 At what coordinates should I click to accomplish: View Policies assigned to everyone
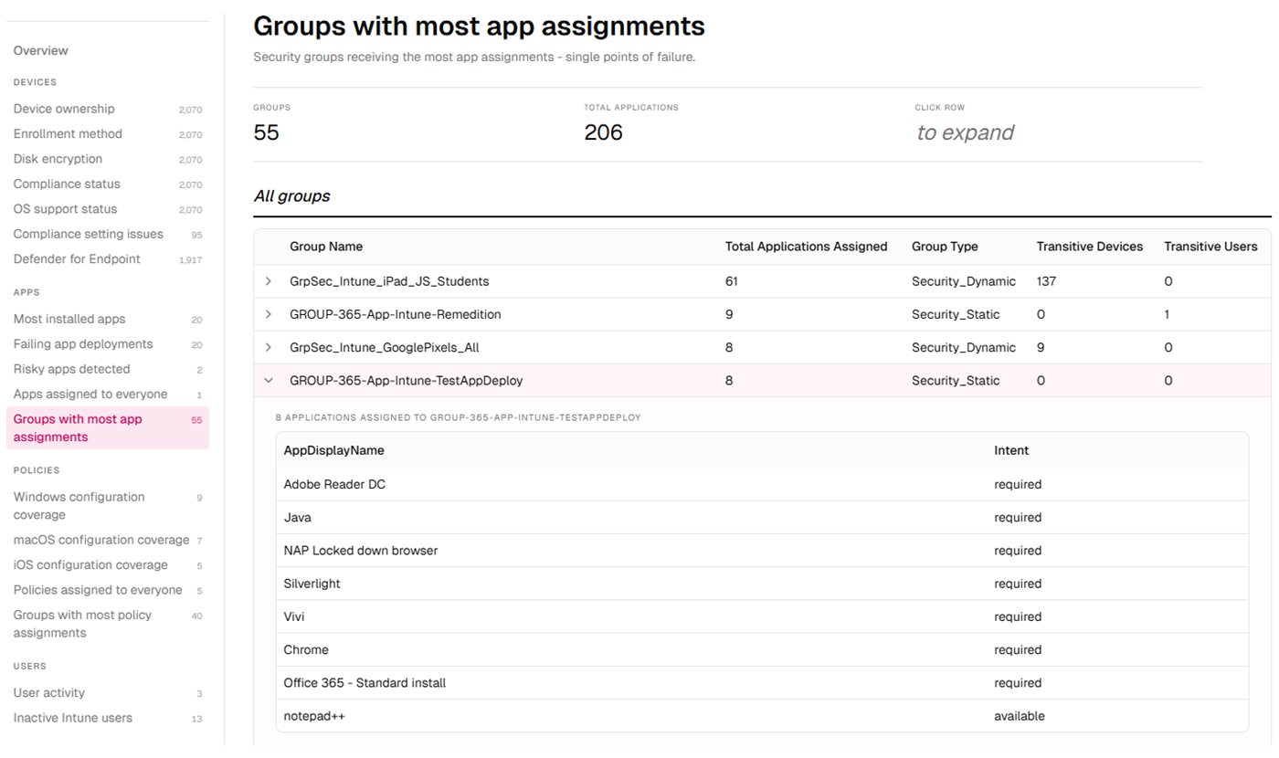(x=108, y=590)
